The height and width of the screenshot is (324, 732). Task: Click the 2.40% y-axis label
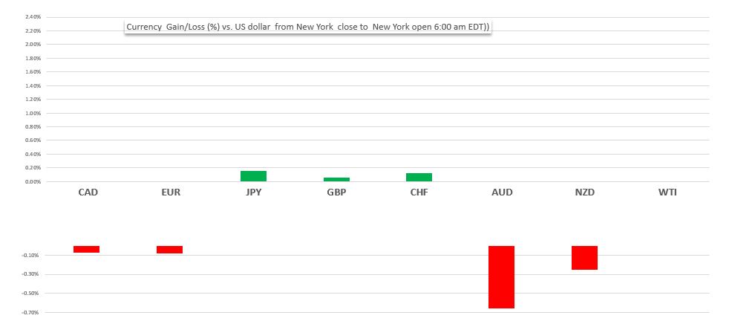coord(33,16)
